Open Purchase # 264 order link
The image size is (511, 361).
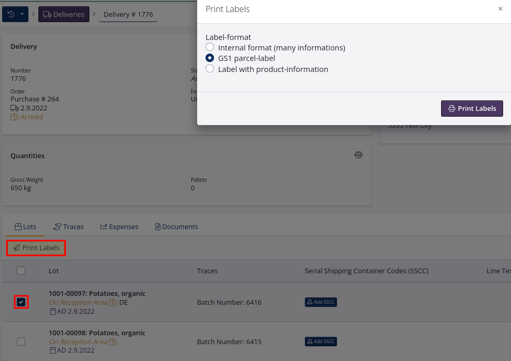tap(35, 99)
